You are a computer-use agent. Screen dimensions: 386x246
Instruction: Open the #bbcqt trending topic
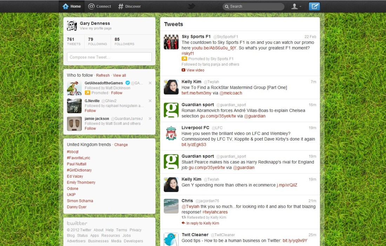pos(73,152)
